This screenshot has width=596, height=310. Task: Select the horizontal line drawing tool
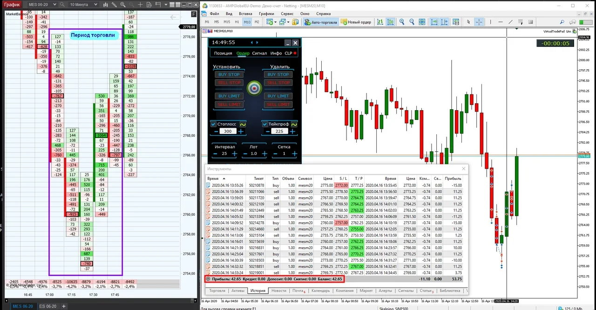point(501,22)
